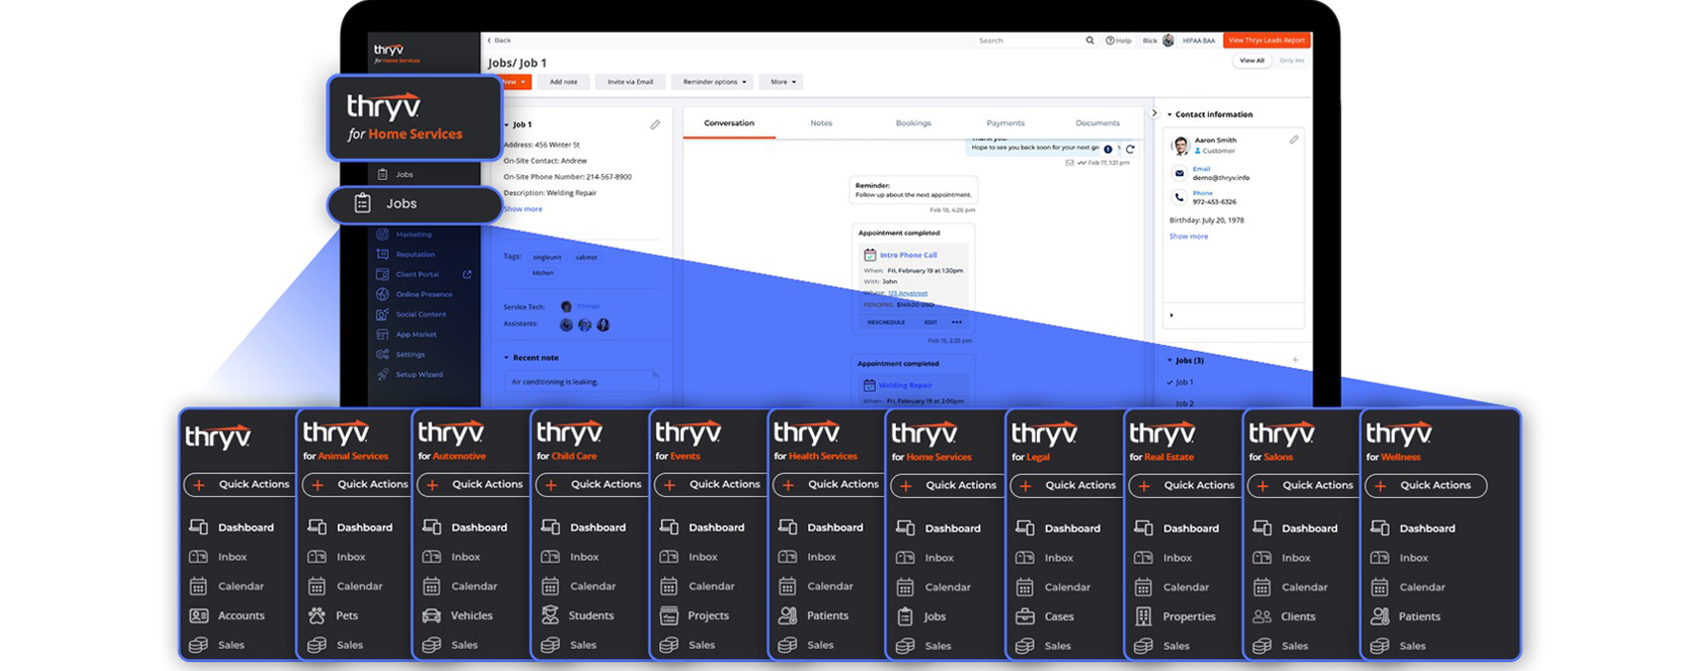1690x671 pixels.
Task: Open Properties using the building icon
Action: coord(1143,616)
